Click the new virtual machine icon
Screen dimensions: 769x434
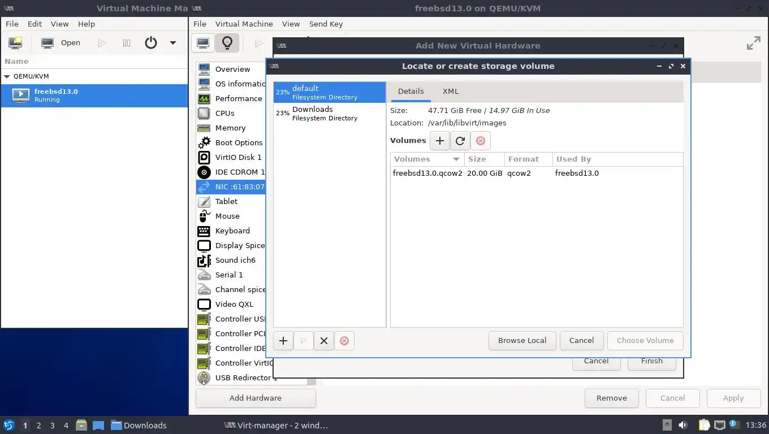(x=15, y=42)
